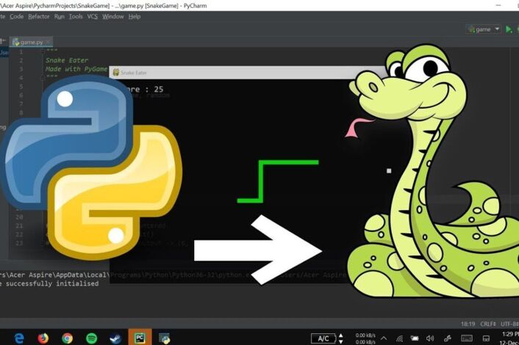Open the Run menu
The width and height of the screenshot is (519, 345).
[x=60, y=17]
